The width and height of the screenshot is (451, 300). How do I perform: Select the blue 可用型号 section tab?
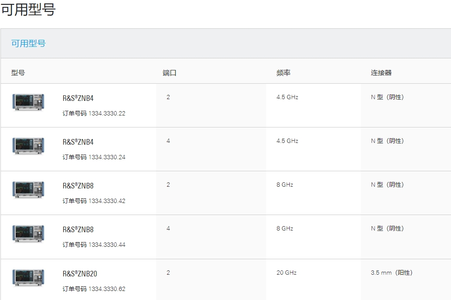[28, 43]
